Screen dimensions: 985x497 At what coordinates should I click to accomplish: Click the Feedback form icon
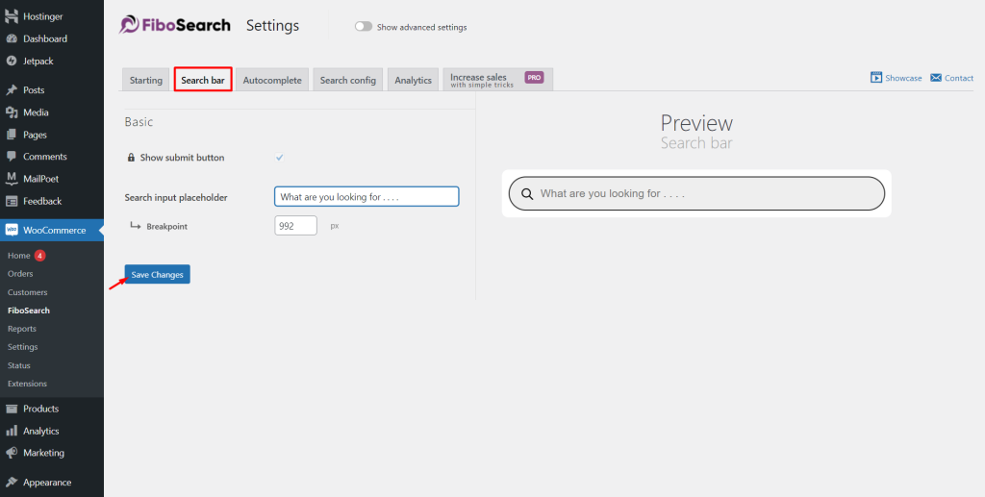(12, 202)
